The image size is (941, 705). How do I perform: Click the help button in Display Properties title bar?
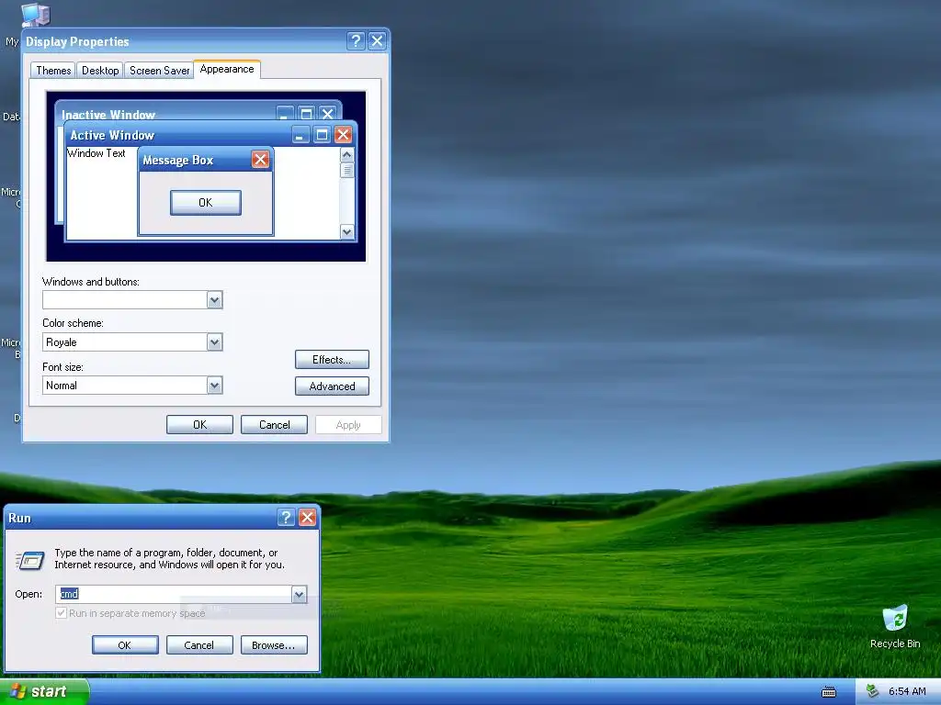356,40
